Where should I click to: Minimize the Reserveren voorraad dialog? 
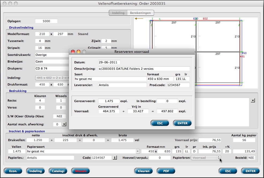[x=79, y=52]
